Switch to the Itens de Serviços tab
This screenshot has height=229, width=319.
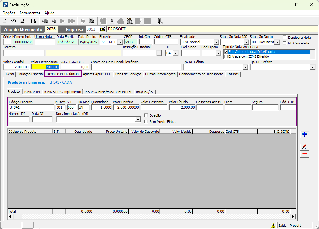pos(128,74)
